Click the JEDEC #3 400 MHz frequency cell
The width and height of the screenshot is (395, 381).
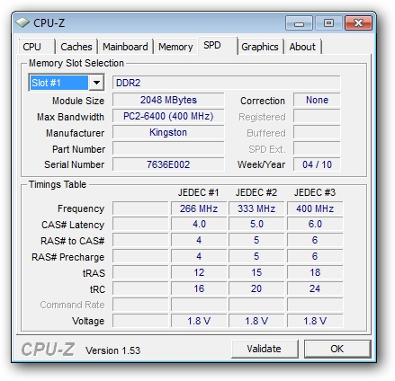(x=315, y=208)
